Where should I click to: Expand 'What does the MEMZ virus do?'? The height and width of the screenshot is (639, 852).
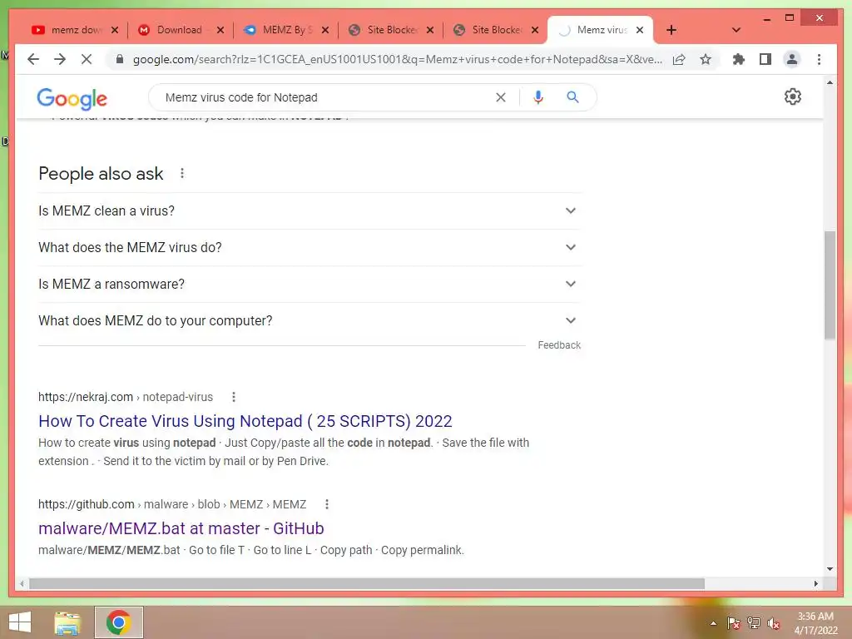coord(310,247)
